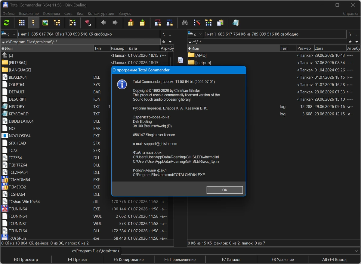361x264 pixels.
Task: Click the Pack files toolbar icon
Action: click(x=131, y=23)
